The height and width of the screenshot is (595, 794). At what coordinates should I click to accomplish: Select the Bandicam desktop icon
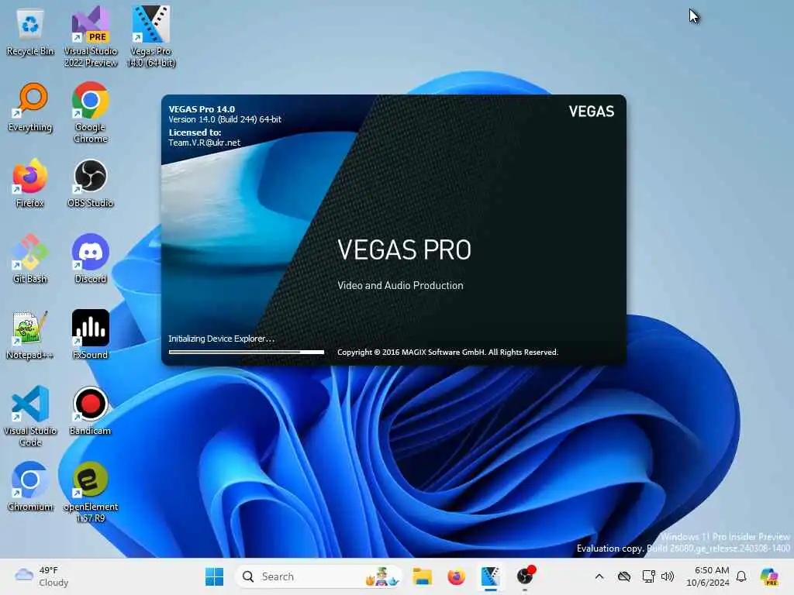coord(91,411)
